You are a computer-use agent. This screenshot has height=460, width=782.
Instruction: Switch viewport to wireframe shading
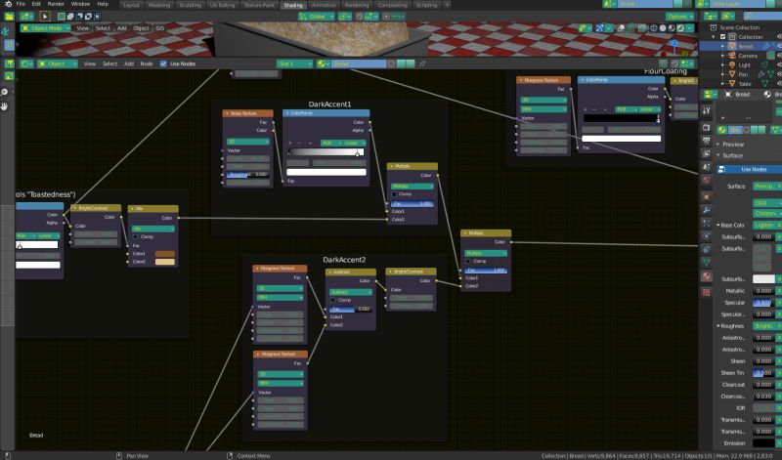(x=653, y=28)
